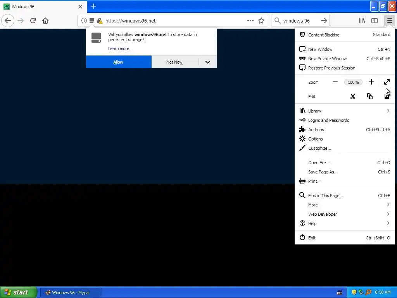Click the Not Now button

click(175, 62)
